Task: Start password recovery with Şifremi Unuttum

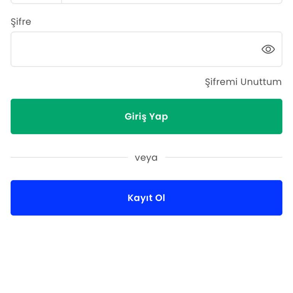Action: point(243,82)
